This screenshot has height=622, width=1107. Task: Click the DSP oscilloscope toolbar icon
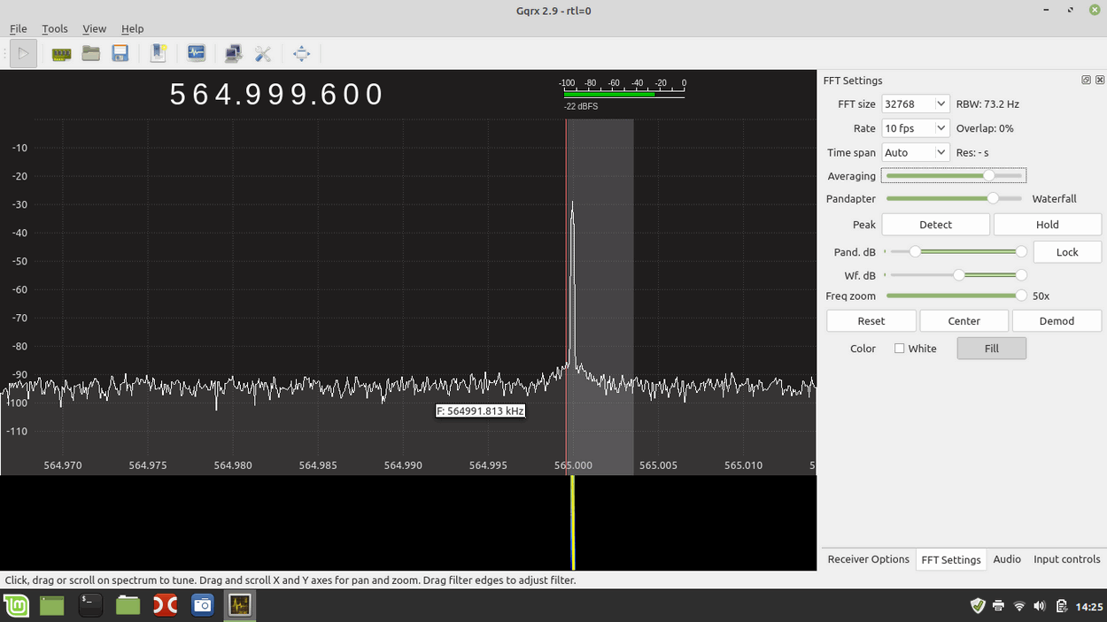196,53
